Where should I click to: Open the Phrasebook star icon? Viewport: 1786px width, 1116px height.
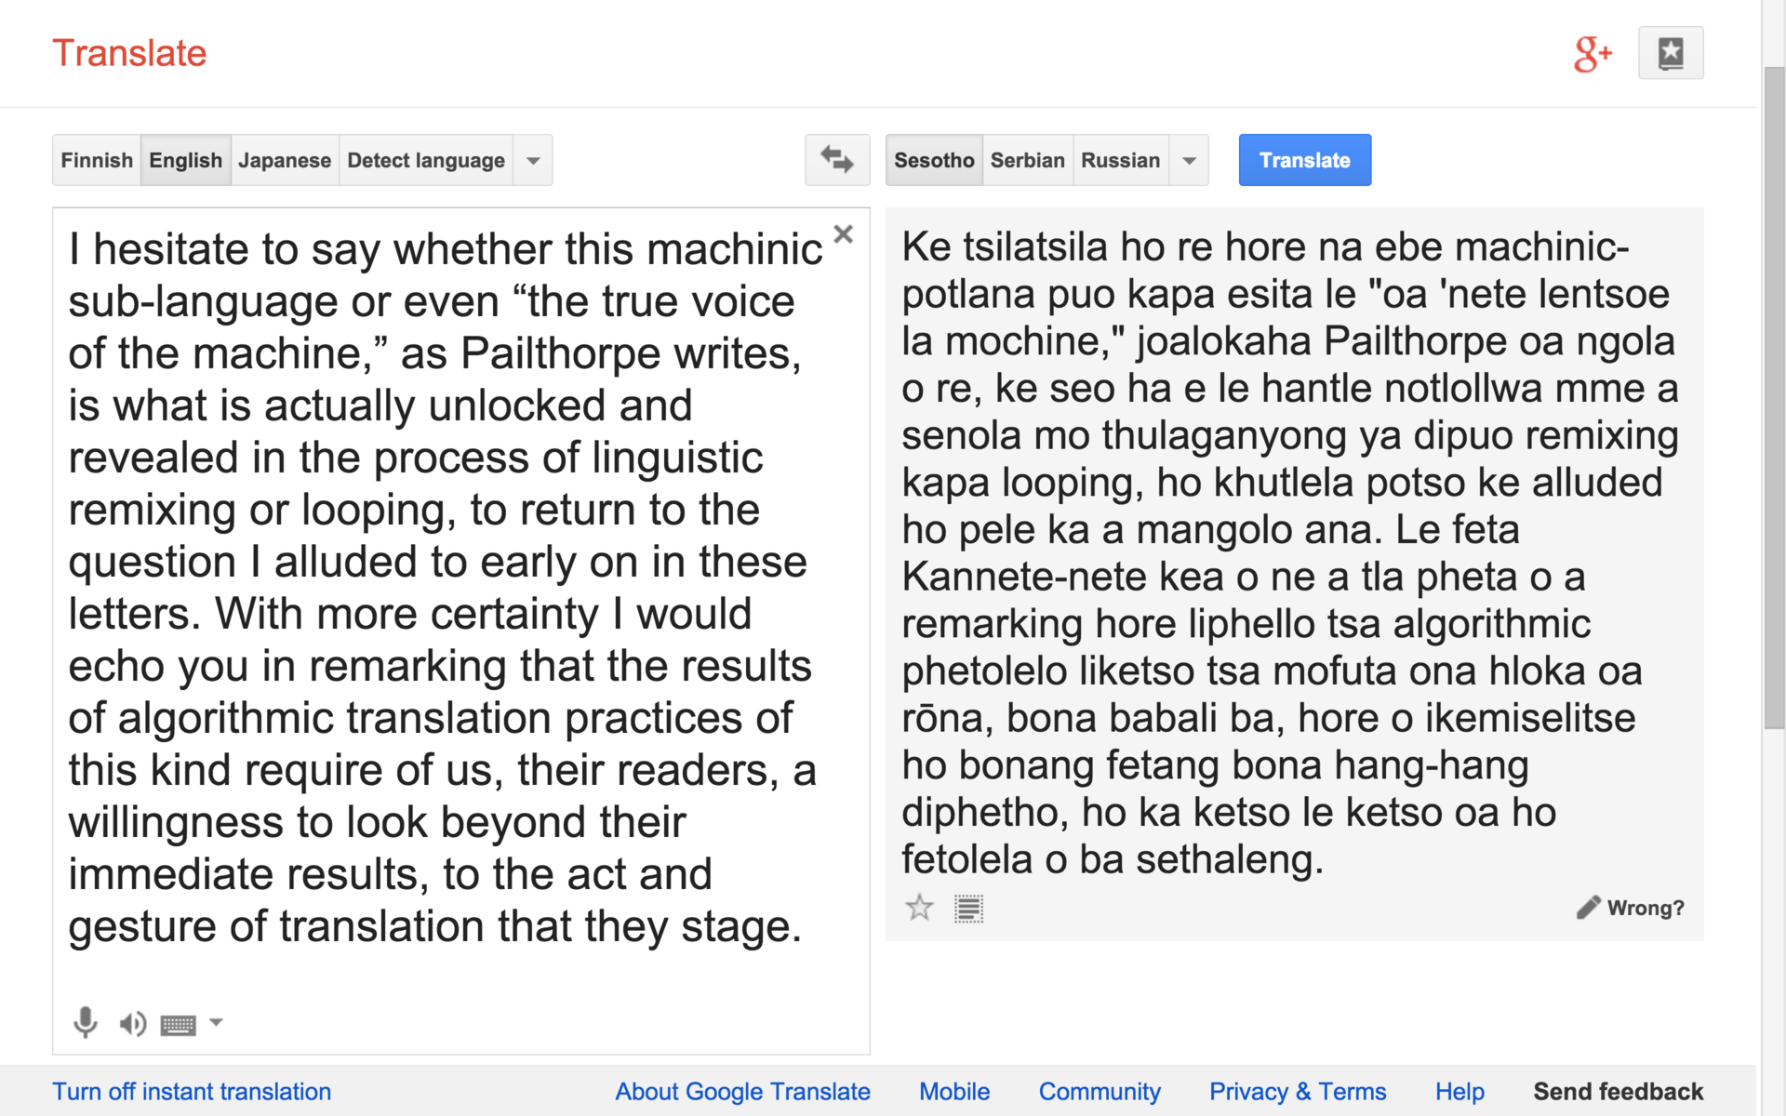pos(1671,53)
